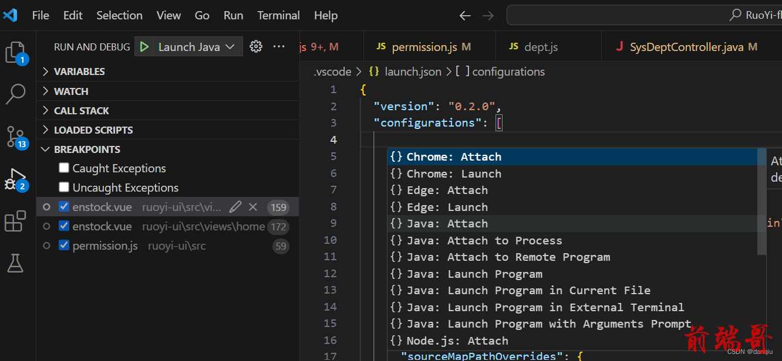Collapse the BREAKPOINTS section
Viewport: 782px width, 361px height.
pos(168,149)
